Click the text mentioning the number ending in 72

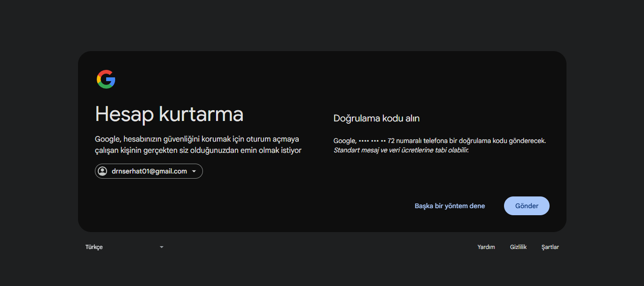pos(440,141)
